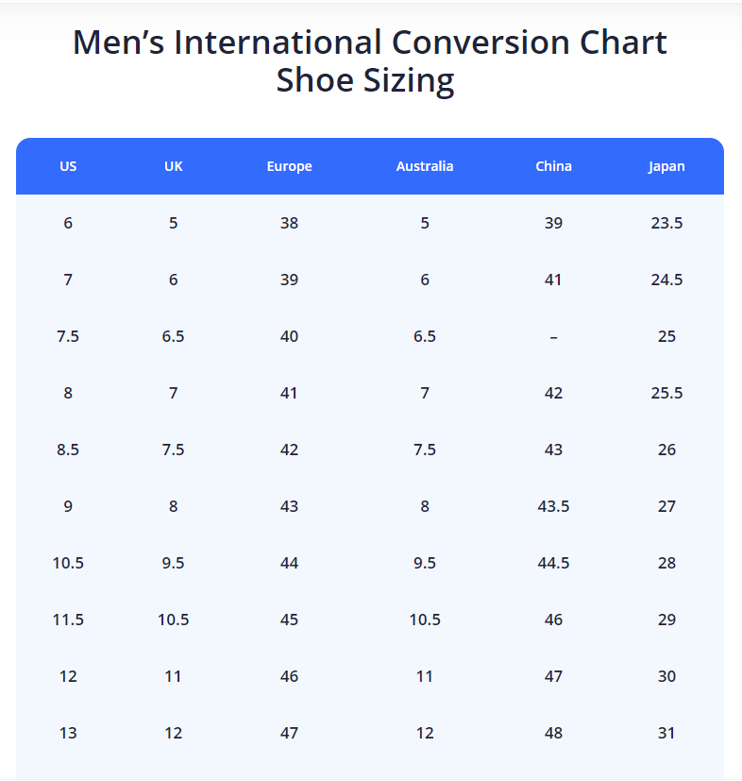Select the Japan 25.5 cell

pos(666,393)
